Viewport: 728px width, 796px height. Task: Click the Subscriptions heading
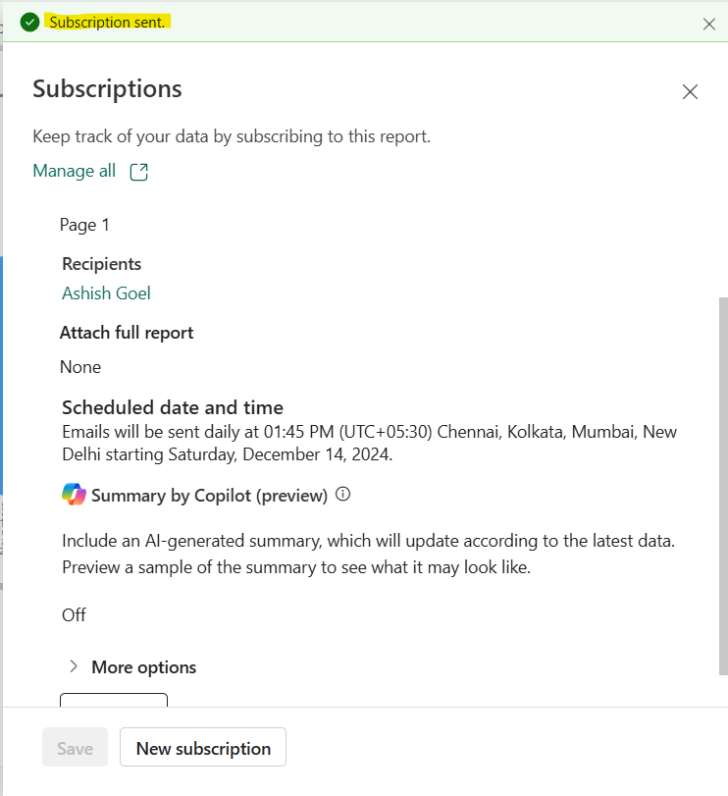(107, 88)
